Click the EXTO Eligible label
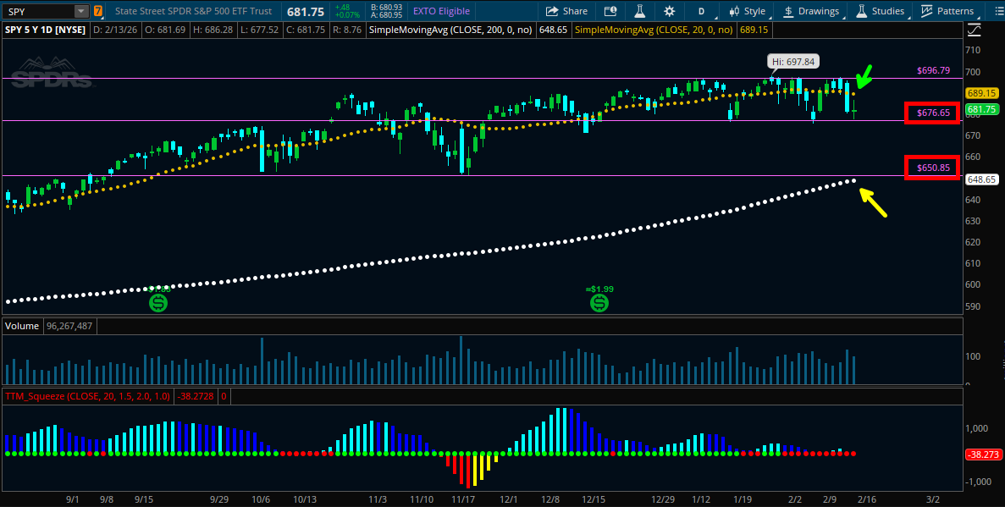Screen dimensions: 1005x507 coord(442,11)
